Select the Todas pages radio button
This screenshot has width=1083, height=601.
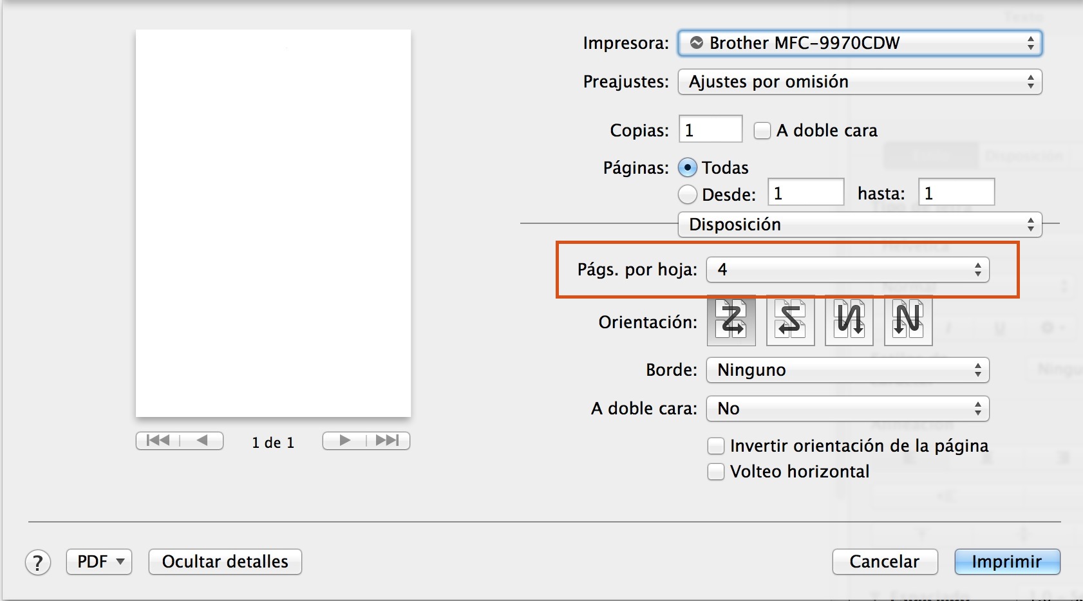[688, 168]
